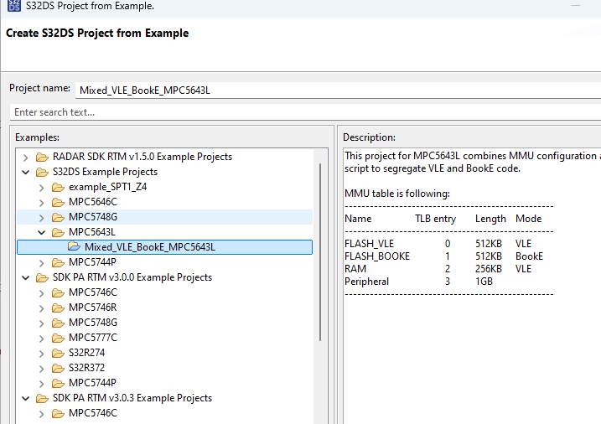The width and height of the screenshot is (601, 424).
Task: Click the S32R274 folder icon
Action: (58, 353)
